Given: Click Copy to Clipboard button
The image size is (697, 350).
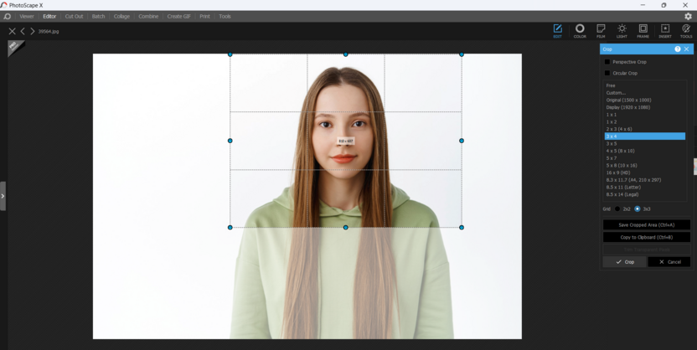Looking at the screenshot, I should click(647, 237).
